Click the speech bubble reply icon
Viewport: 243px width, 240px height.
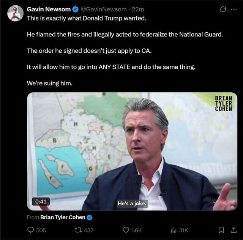[x=31, y=230]
